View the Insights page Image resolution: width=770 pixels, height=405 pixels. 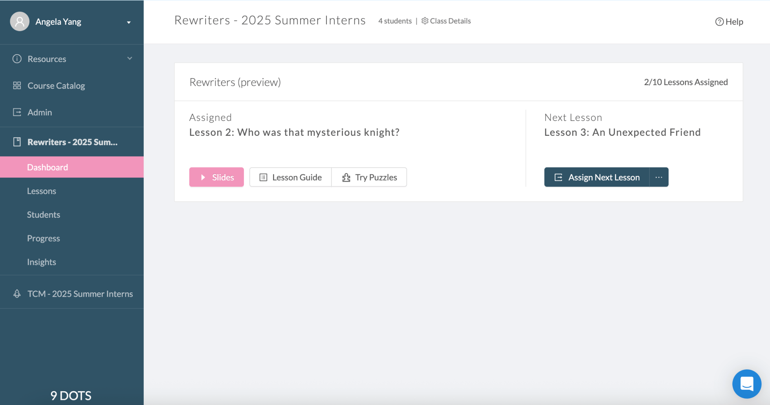pos(42,262)
